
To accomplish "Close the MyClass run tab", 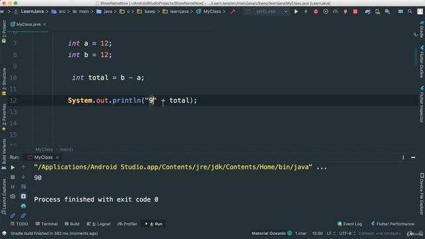I will (x=57, y=157).
